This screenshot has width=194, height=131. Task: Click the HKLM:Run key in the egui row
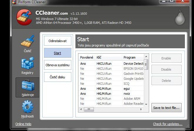[x=104, y=89]
